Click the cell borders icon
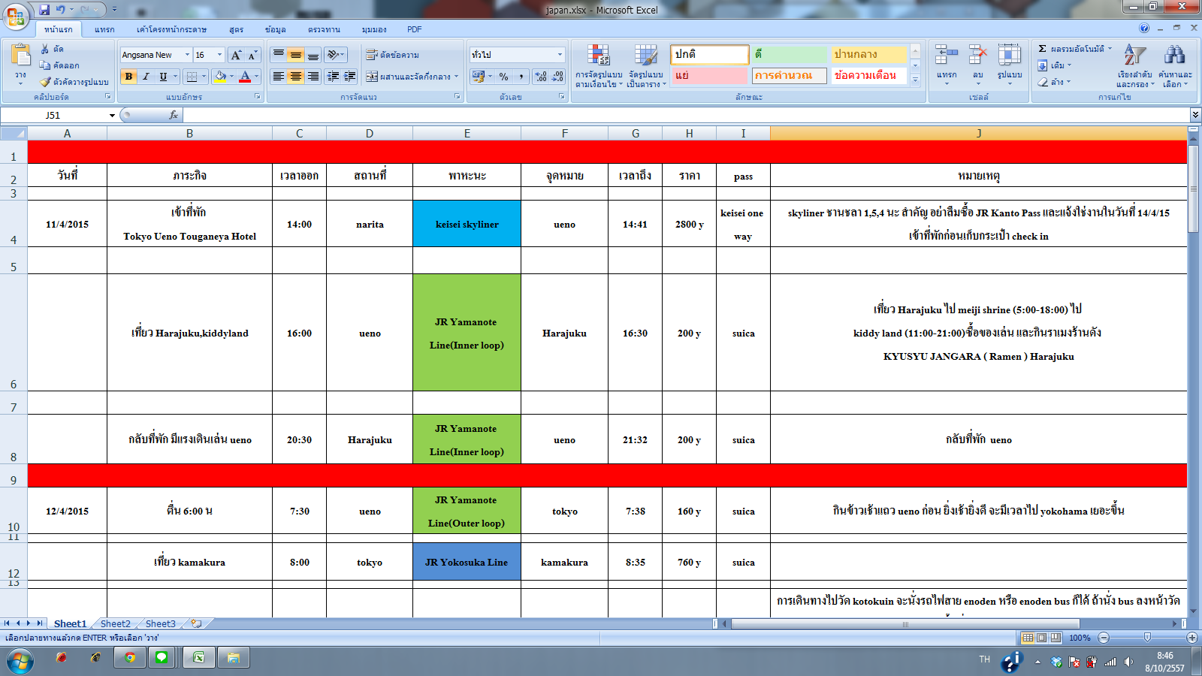This screenshot has width=1202, height=676. (192, 77)
